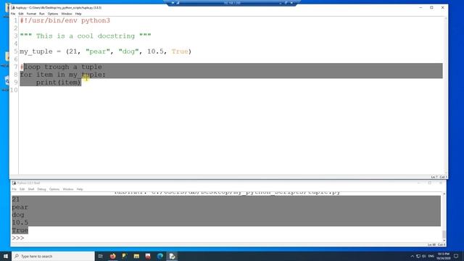The image size is (464, 261).
Task: Open the Options menu in Python Shell window
Action: click(x=54, y=189)
